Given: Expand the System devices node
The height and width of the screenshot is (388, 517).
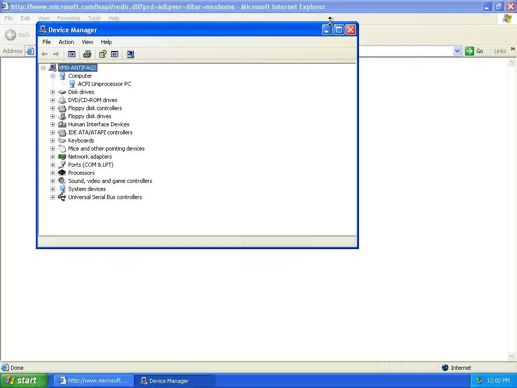Looking at the screenshot, I should coord(53,189).
